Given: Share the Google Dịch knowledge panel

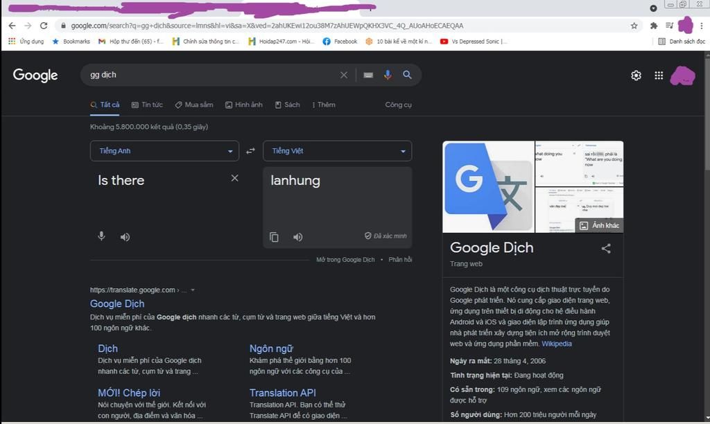Looking at the screenshot, I should [606, 247].
